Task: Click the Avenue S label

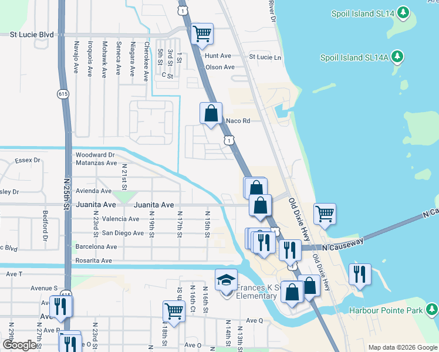Action: click(44, 288)
